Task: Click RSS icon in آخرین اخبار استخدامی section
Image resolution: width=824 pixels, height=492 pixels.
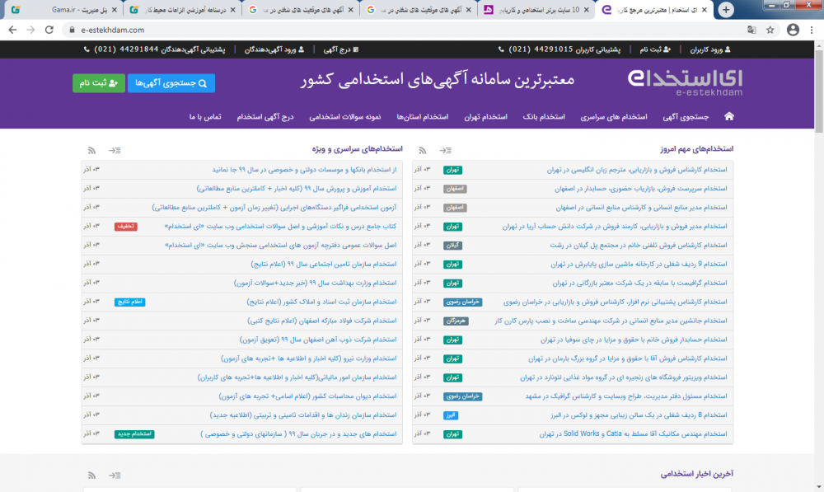Action: click(x=92, y=476)
